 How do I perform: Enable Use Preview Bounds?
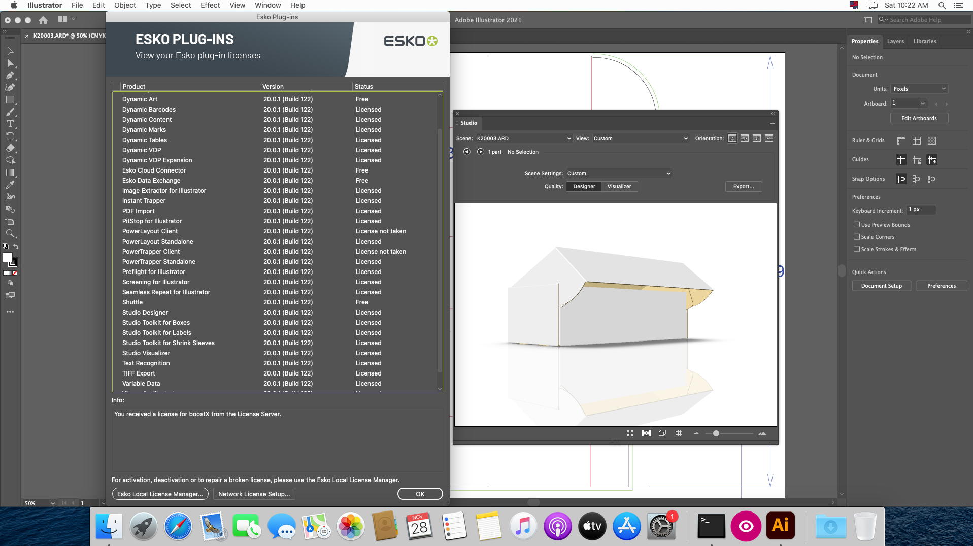coord(857,225)
